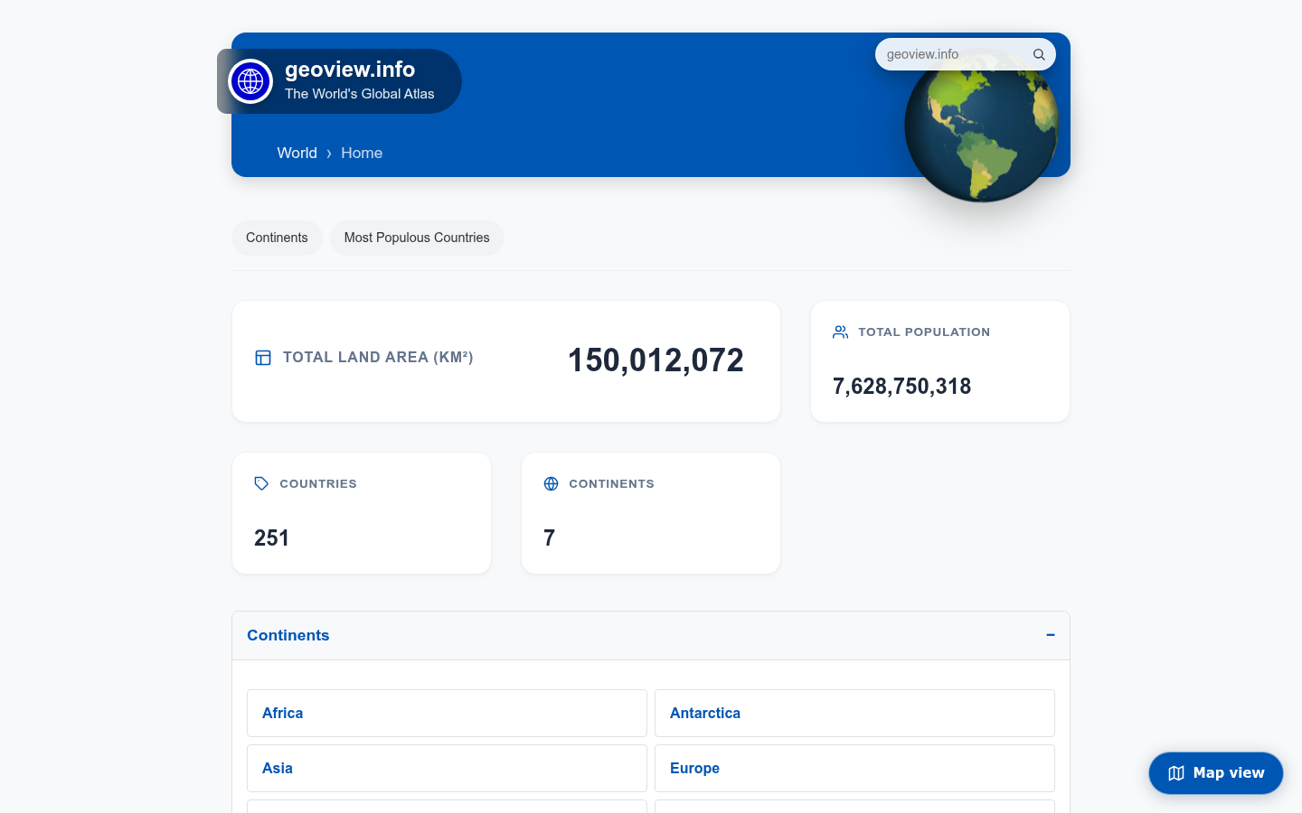The height and width of the screenshot is (813, 1302).
Task: Click the geoview.info globe logo icon
Action: [x=250, y=81]
